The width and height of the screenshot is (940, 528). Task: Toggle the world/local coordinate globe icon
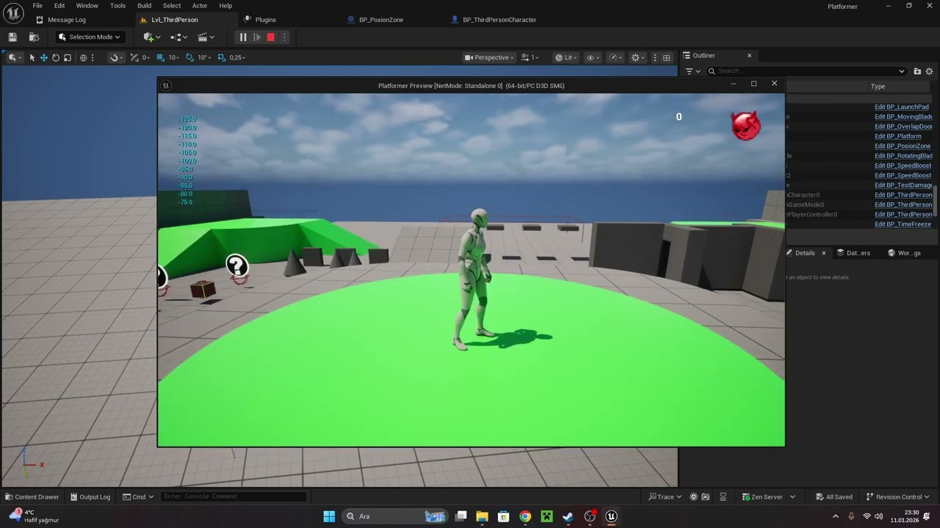(x=84, y=57)
